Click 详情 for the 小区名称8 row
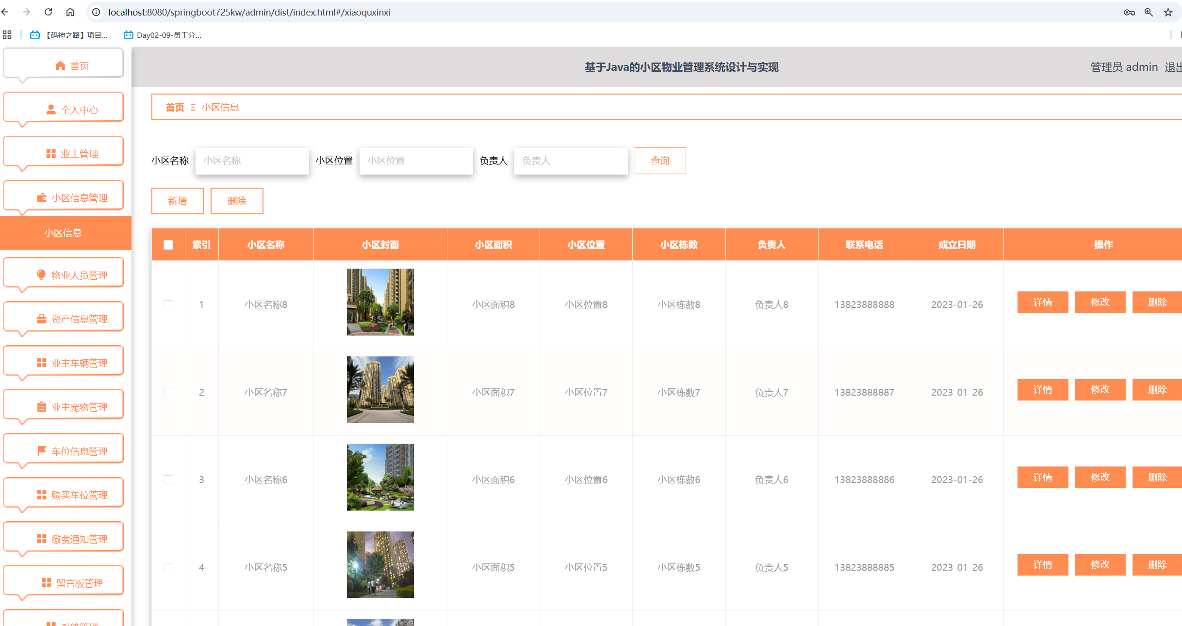This screenshot has width=1182, height=626. pos(1043,302)
